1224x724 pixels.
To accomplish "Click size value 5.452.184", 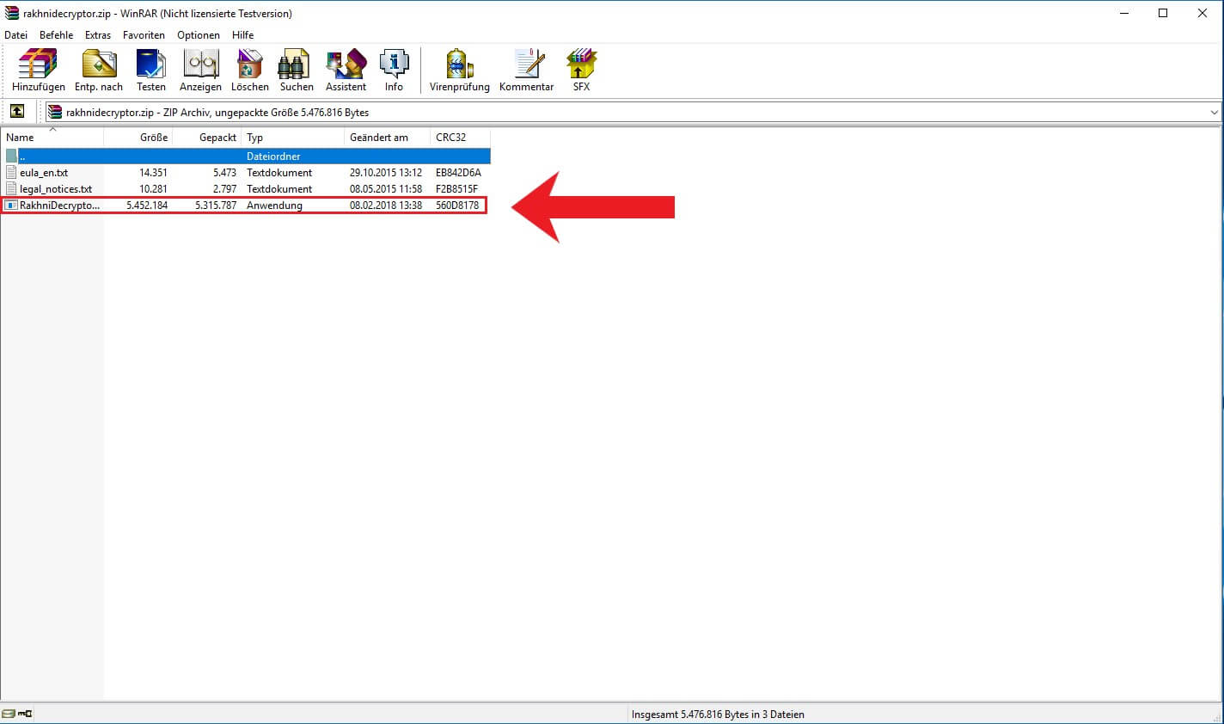I will [147, 206].
